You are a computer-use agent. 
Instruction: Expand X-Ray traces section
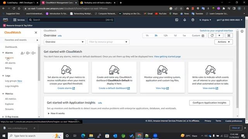3,117
